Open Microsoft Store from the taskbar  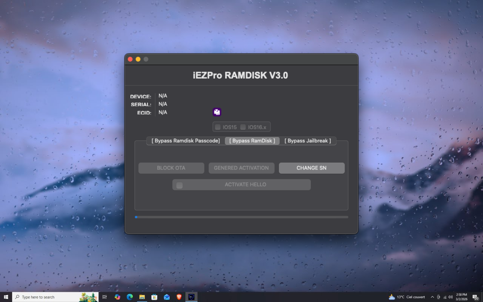tap(154, 297)
